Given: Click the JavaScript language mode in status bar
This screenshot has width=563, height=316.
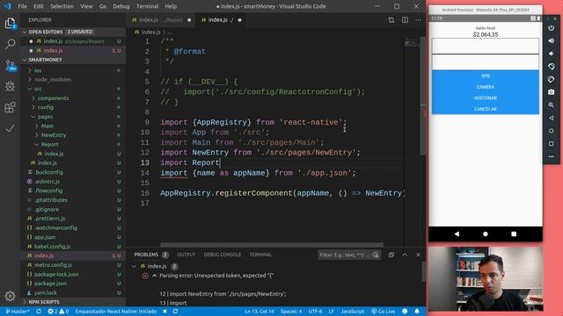Looking at the screenshot, I should (352, 312).
